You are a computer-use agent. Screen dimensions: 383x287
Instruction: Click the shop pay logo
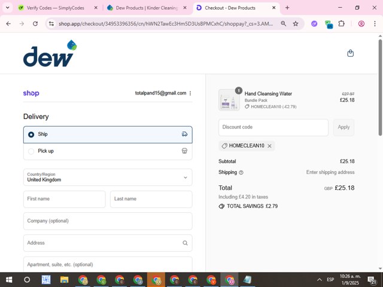[31, 93]
